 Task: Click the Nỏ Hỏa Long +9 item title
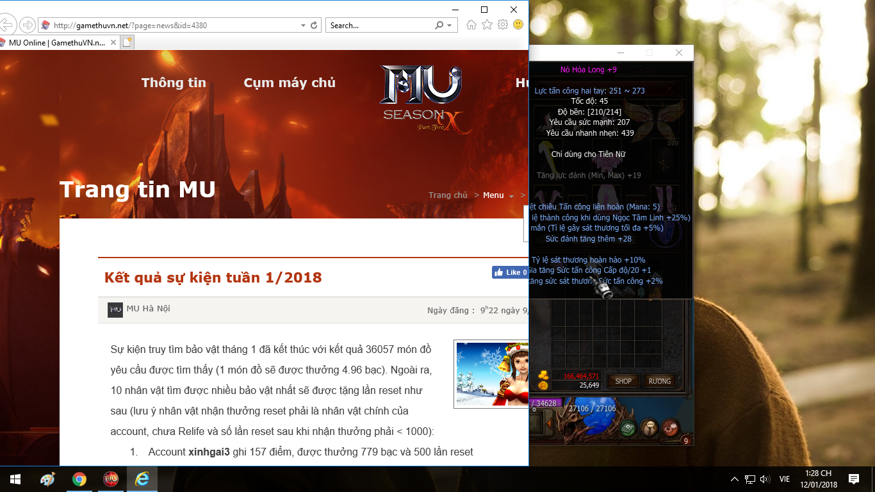point(588,70)
